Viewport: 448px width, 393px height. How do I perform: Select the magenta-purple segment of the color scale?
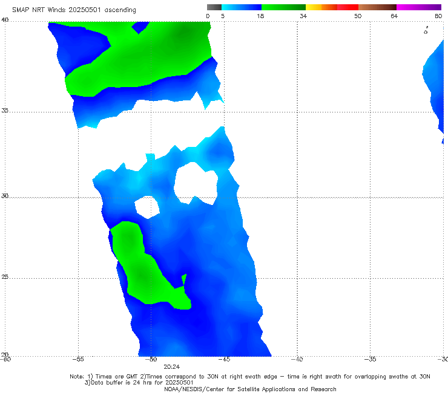click(x=419, y=7)
